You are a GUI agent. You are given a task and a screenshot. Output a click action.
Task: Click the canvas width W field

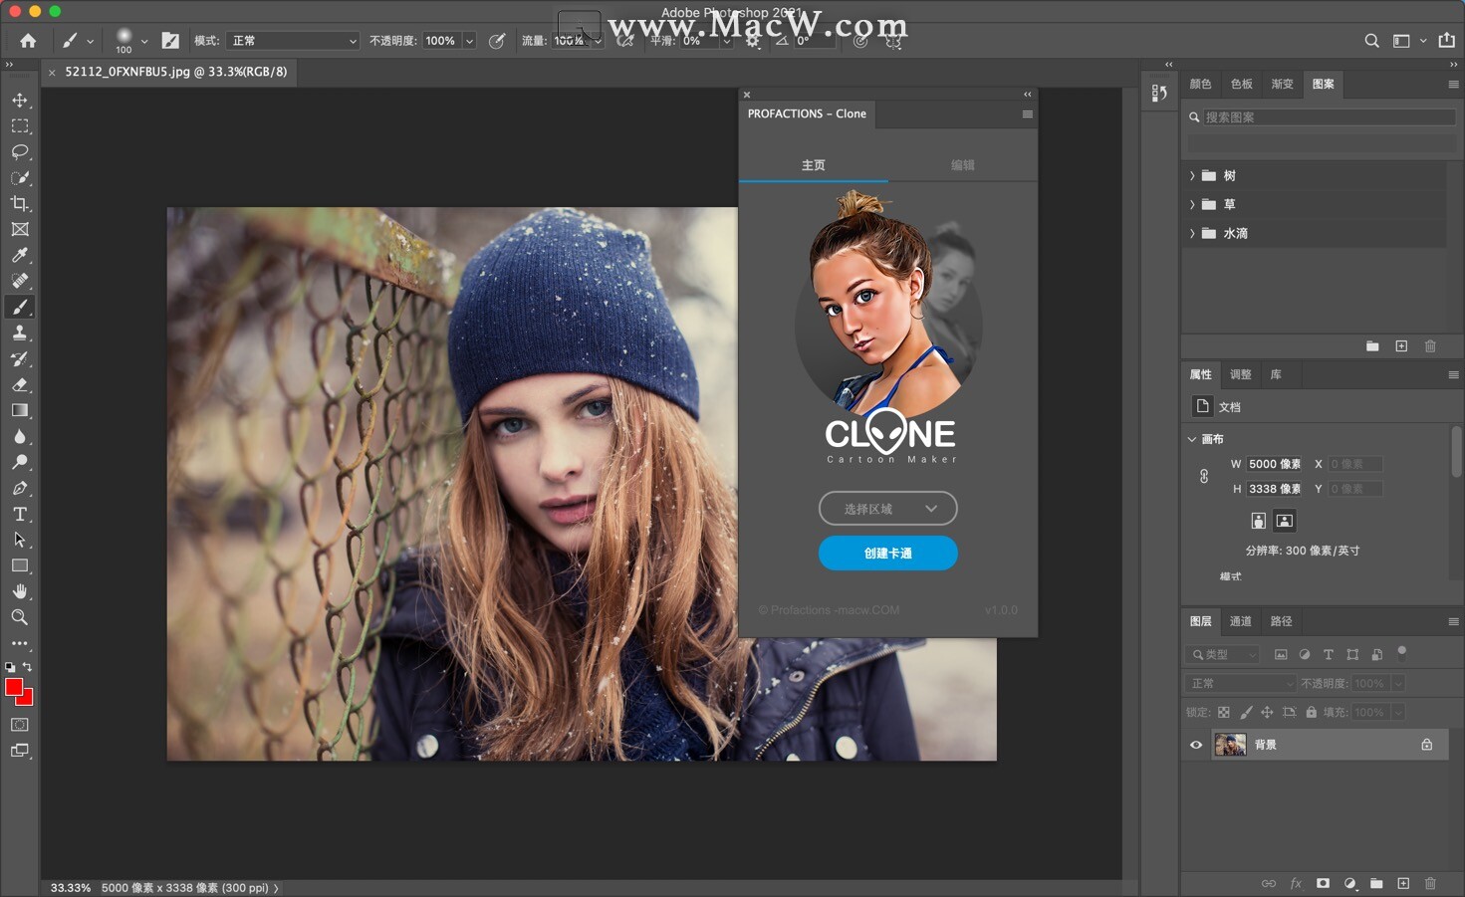coord(1275,464)
